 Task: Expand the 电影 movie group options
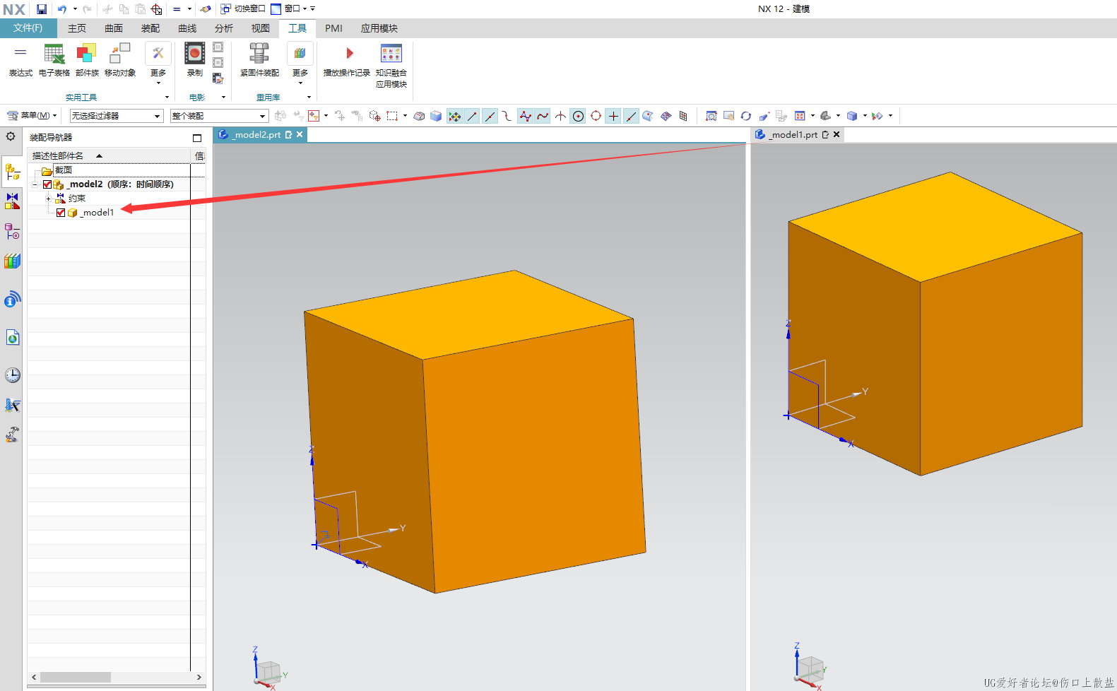tap(224, 98)
